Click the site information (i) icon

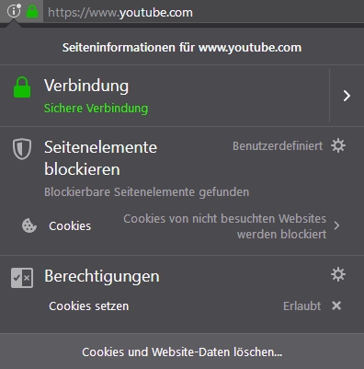point(14,11)
